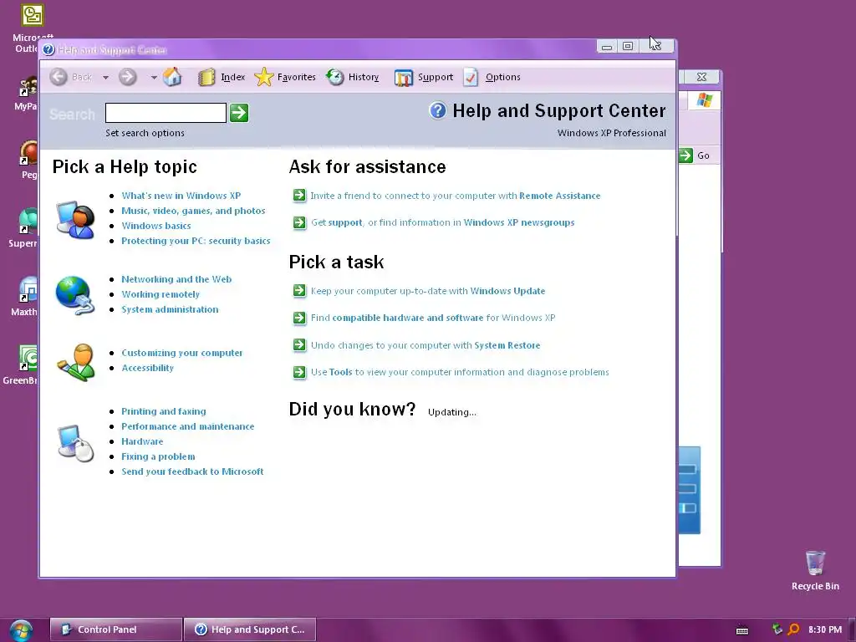
Task: Click green arrow beside Remote Assistance
Action: [x=299, y=196]
